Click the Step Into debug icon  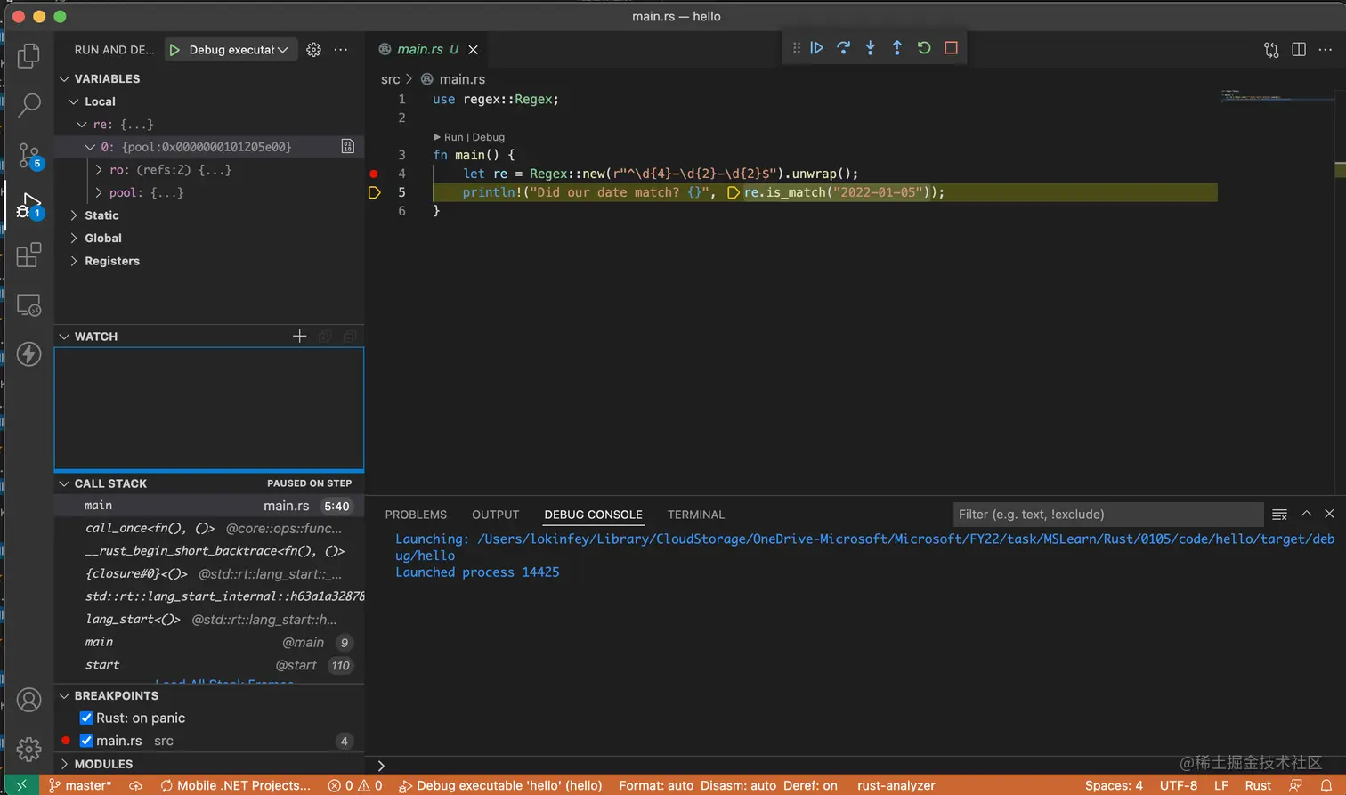coord(870,48)
